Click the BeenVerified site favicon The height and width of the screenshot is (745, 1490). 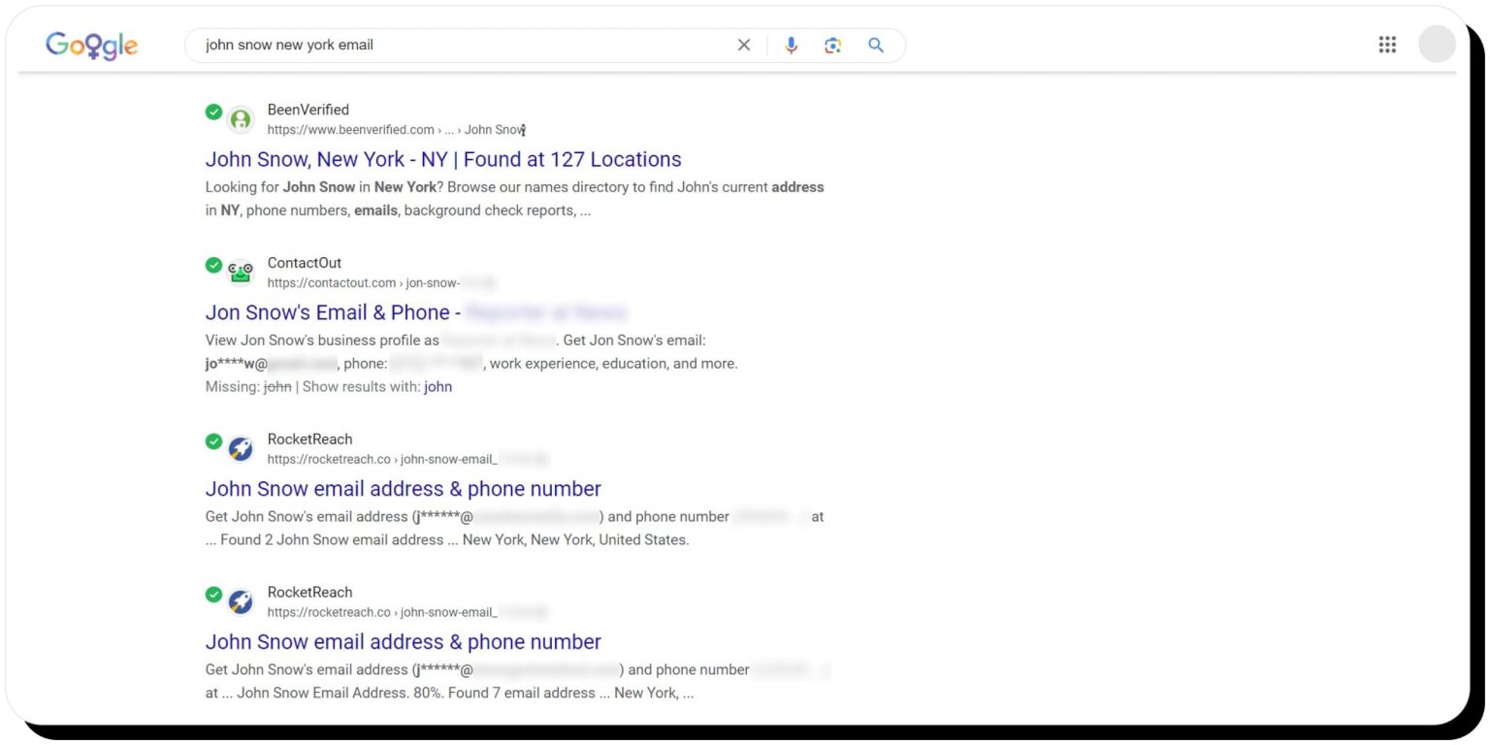click(x=240, y=118)
